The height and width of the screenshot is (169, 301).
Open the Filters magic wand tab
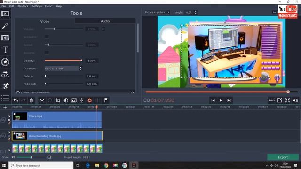tap(5, 26)
